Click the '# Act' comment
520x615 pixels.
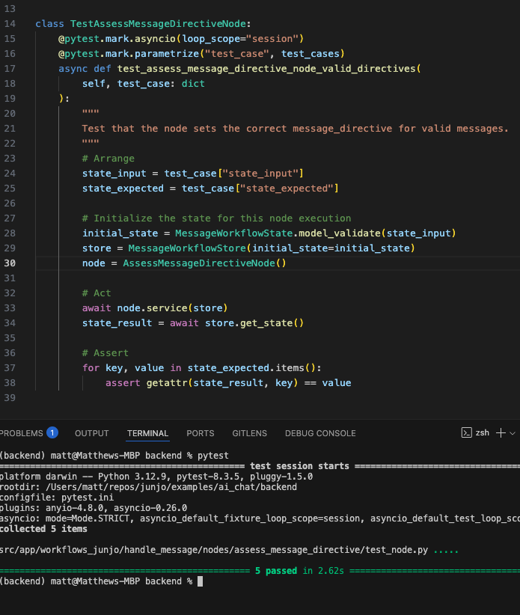(x=97, y=293)
